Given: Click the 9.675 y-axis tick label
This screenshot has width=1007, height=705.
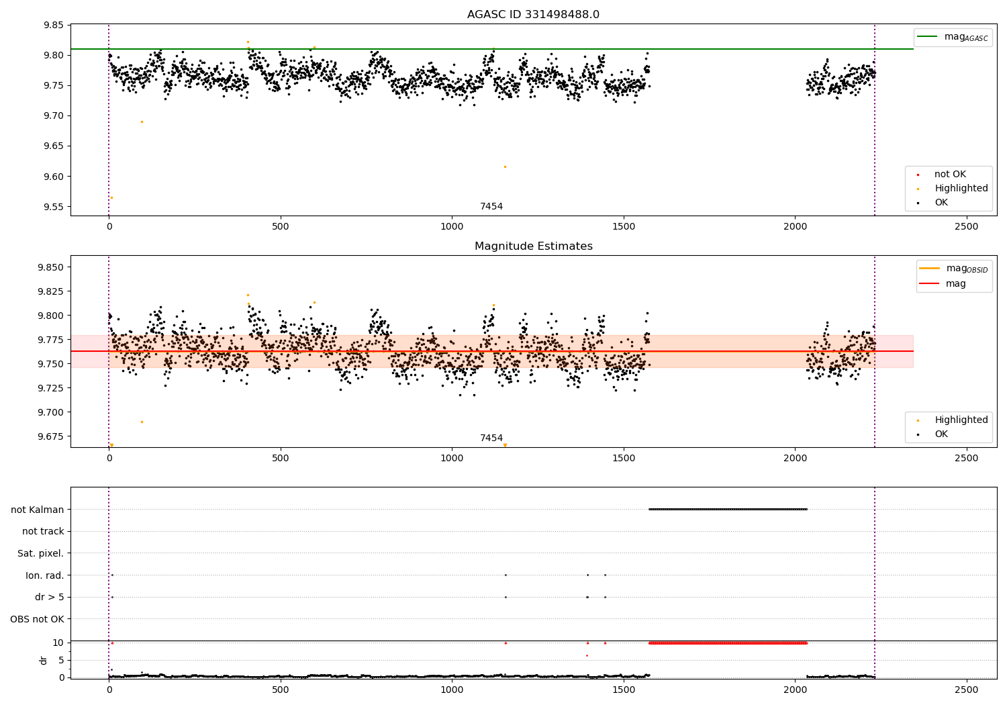Looking at the screenshot, I should pyautogui.click(x=50, y=437).
